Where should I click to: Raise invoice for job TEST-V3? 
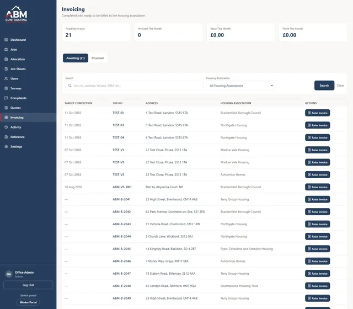tap(318, 175)
